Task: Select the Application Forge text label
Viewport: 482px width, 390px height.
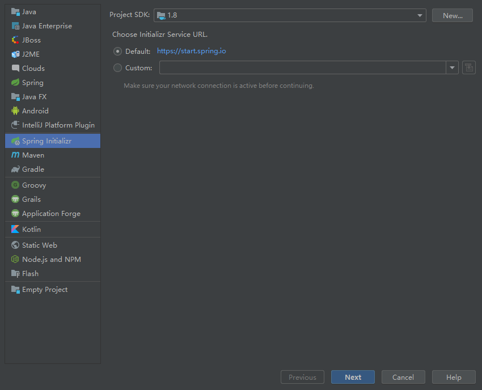Action: pyautogui.click(x=52, y=214)
